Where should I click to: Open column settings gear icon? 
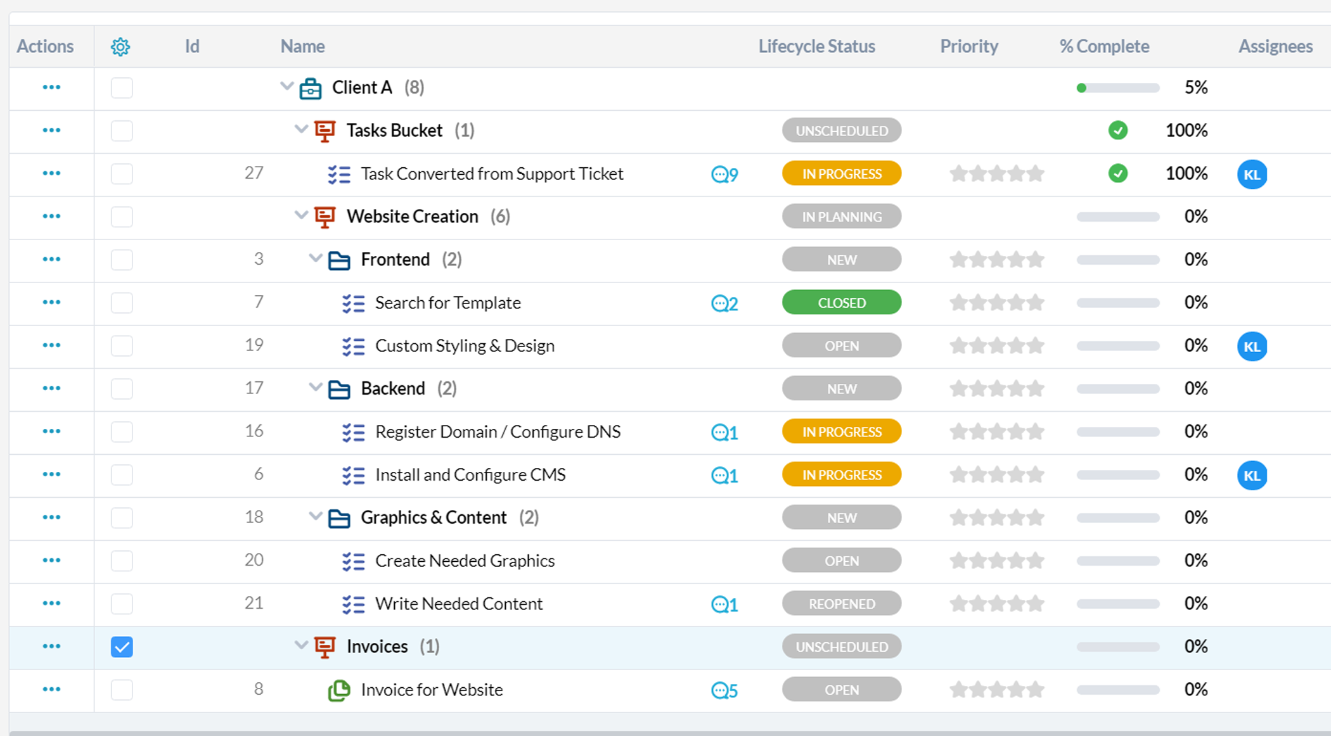(x=120, y=47)
